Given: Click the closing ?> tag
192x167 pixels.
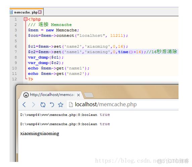Looking at the screenshot, I should point(31,79).
